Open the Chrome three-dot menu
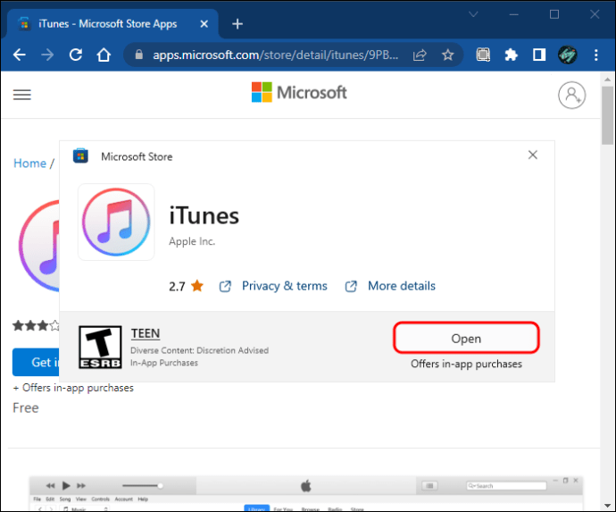Screen dimensions: 616x512 tap(596, 55)
